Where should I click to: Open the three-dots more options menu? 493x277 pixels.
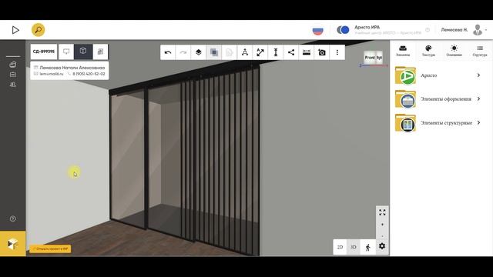tap(337, 52)
